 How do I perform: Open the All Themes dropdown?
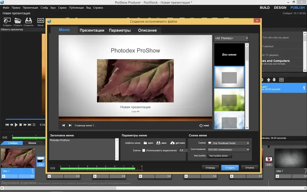point(231,38)
